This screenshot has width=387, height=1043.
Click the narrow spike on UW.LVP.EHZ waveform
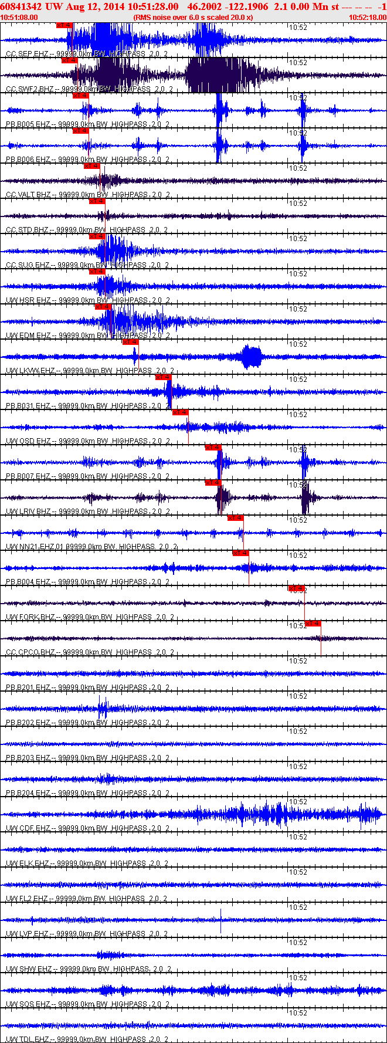[220, 920]
